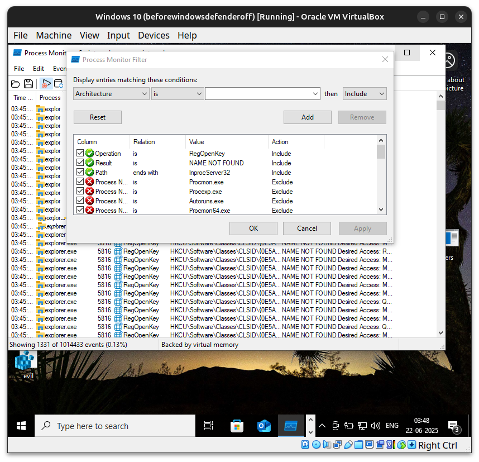This screenshot has height=462, width=479.
Task: Uncheck the Procmon.exe exclude filter
Action: point(80,182)
